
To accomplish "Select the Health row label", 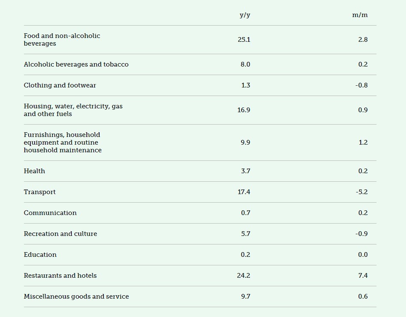I will [34, 171].
